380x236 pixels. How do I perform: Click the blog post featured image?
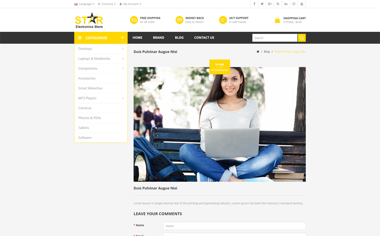[x=220, y=124]
